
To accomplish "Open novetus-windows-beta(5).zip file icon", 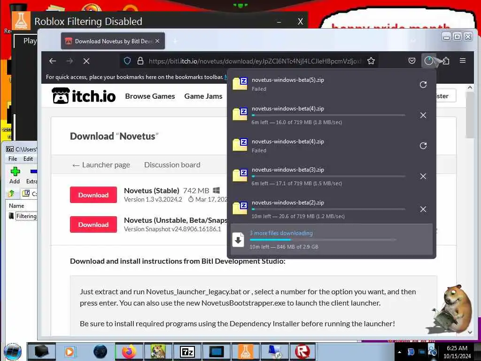I will coord(240,84).
